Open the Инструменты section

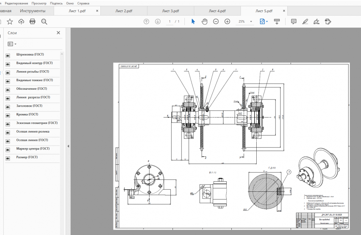tap(32, 11)
